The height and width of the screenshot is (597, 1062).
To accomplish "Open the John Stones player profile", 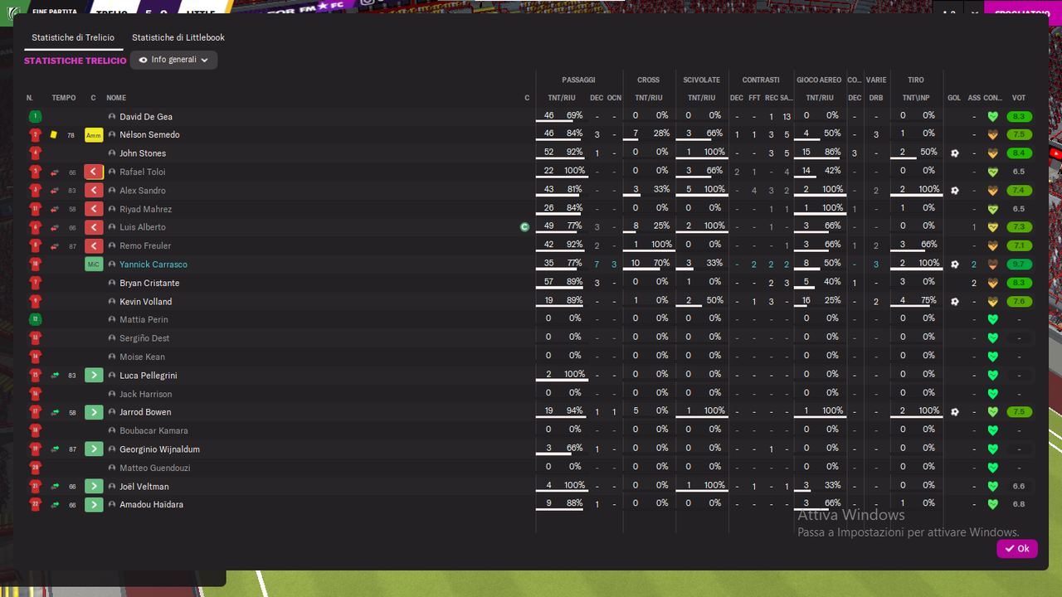I will coord(143,153).
